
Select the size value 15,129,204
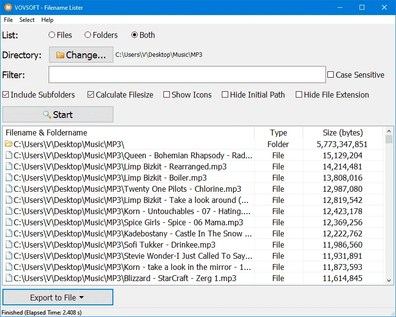tap(342, 155)
